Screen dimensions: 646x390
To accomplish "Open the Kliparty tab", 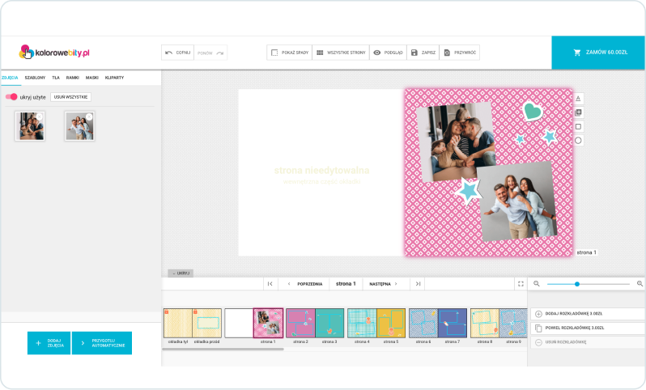I will pos(114,78).
